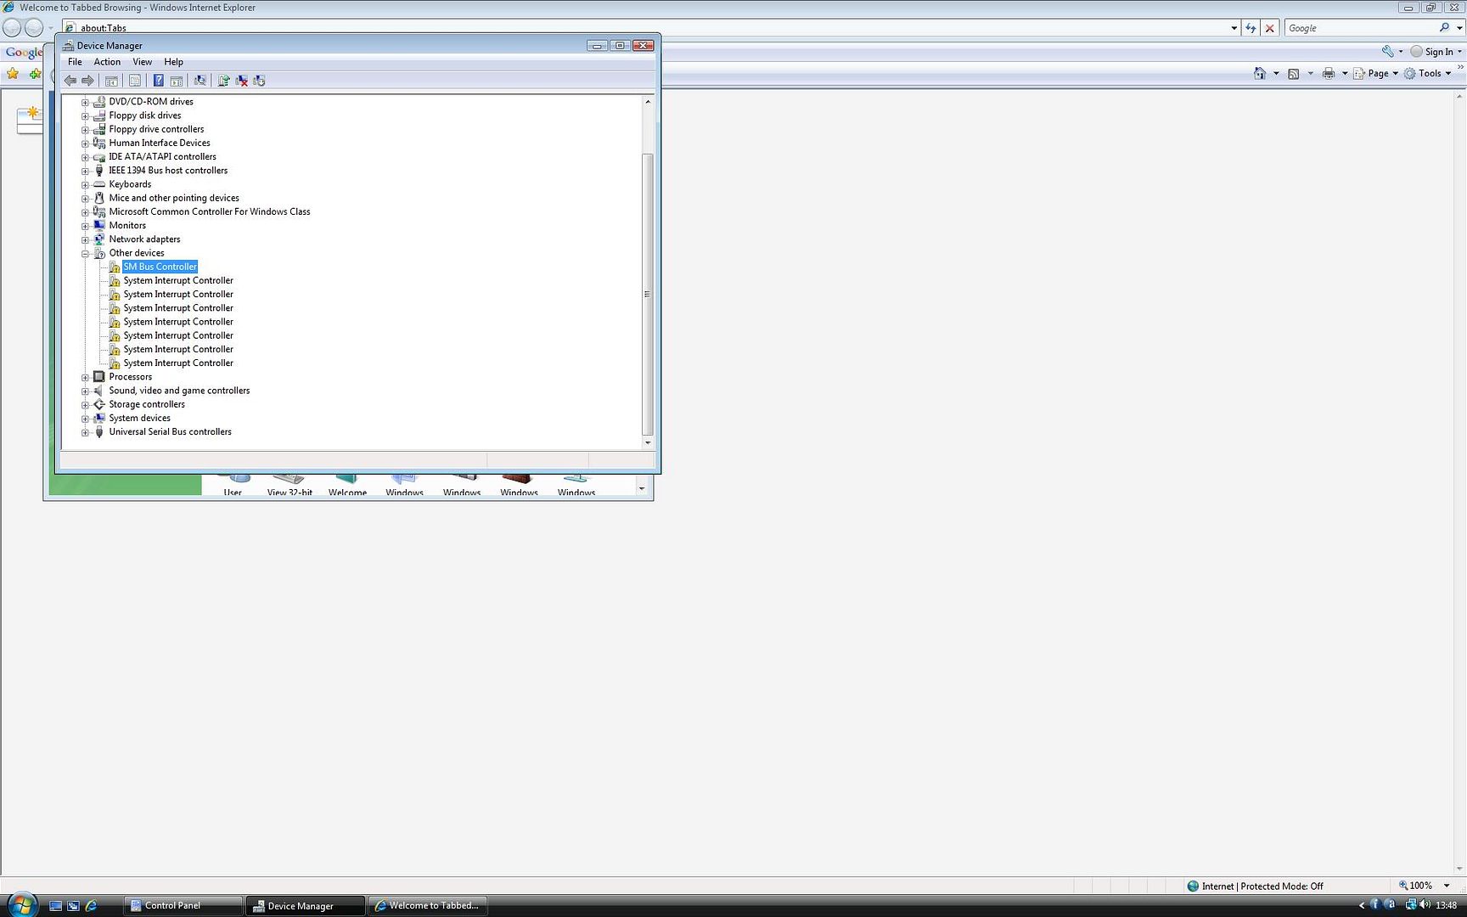Open the File menu in Device Manager
Screen dimensions: 1467x917
[x=75, y=62]
